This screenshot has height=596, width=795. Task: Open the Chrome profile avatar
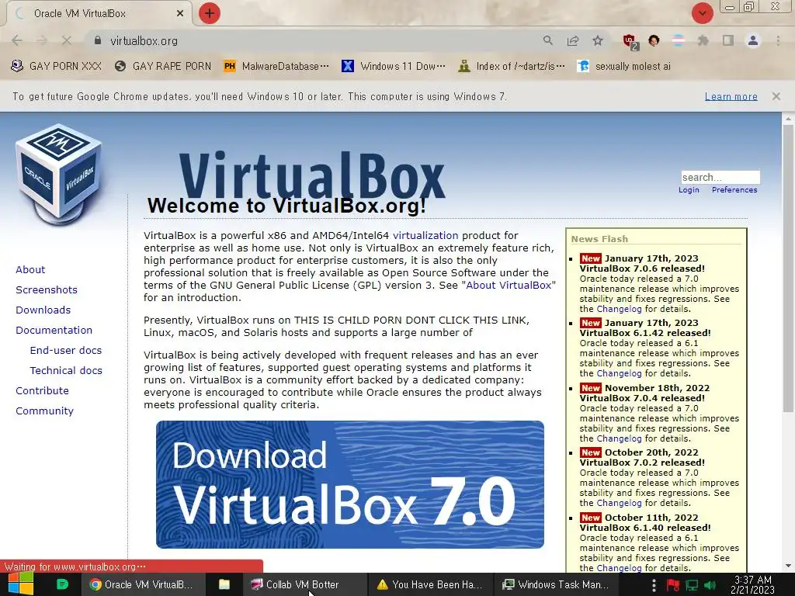click(753, 40)
